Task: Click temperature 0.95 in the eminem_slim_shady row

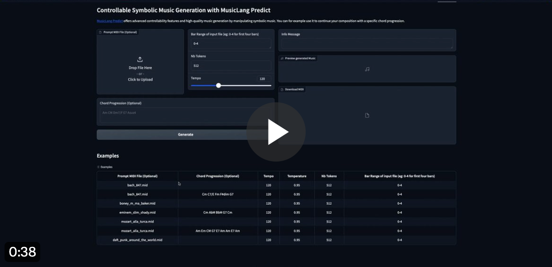Action: click(x=297, y=213)
